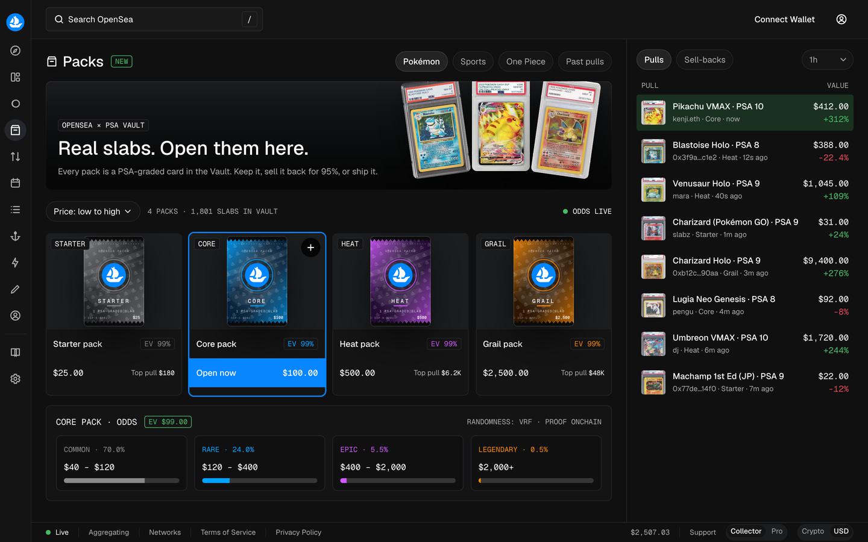Image resolution: width=868 pixels, height=542 pixels.
Task: Open the collections grid sidebar icon
Action: tap(16, 77)
